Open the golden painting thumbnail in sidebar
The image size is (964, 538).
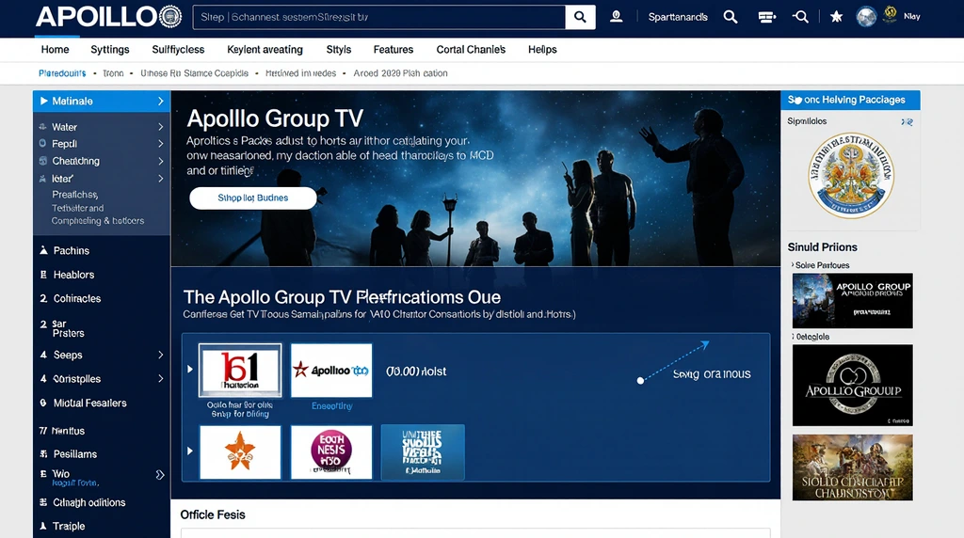point(852,468)
